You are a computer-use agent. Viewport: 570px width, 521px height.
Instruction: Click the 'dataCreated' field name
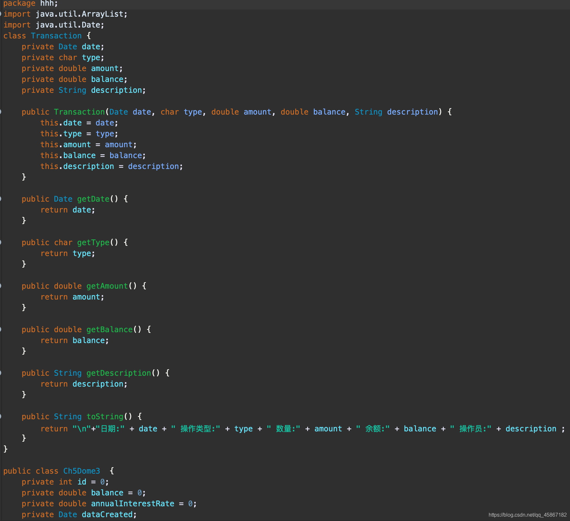(x=107, y=515)
